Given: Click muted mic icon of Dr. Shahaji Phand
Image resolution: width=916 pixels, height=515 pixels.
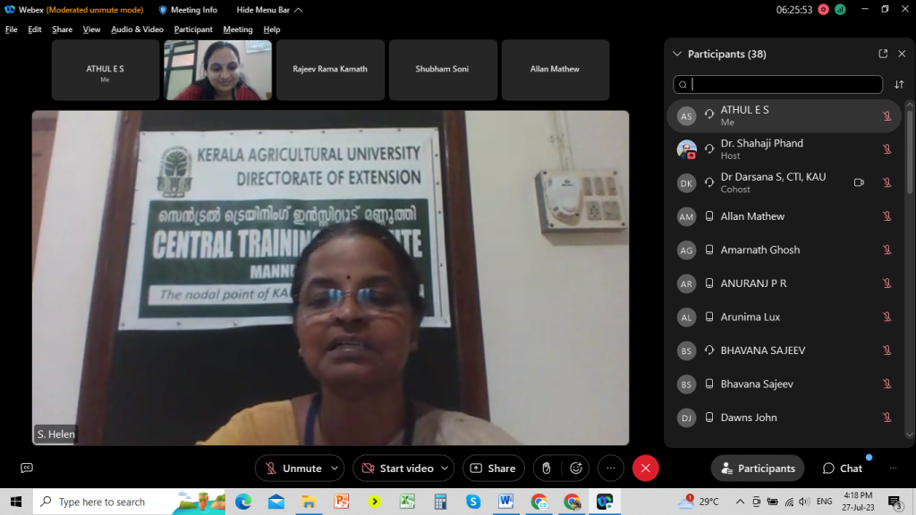Looking at the screenshot, I should 886,149.
